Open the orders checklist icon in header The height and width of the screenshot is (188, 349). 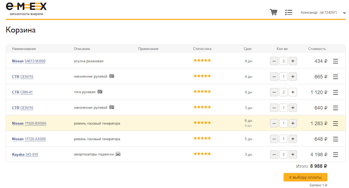(289, 12)
